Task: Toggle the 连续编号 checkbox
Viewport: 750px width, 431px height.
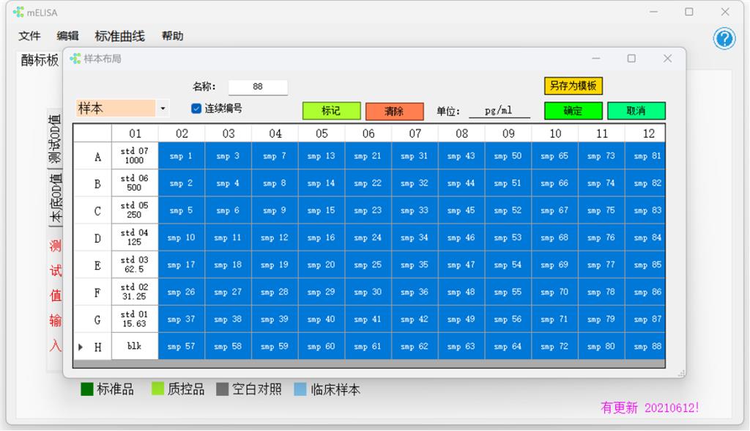Action: [x=196, y=108]
